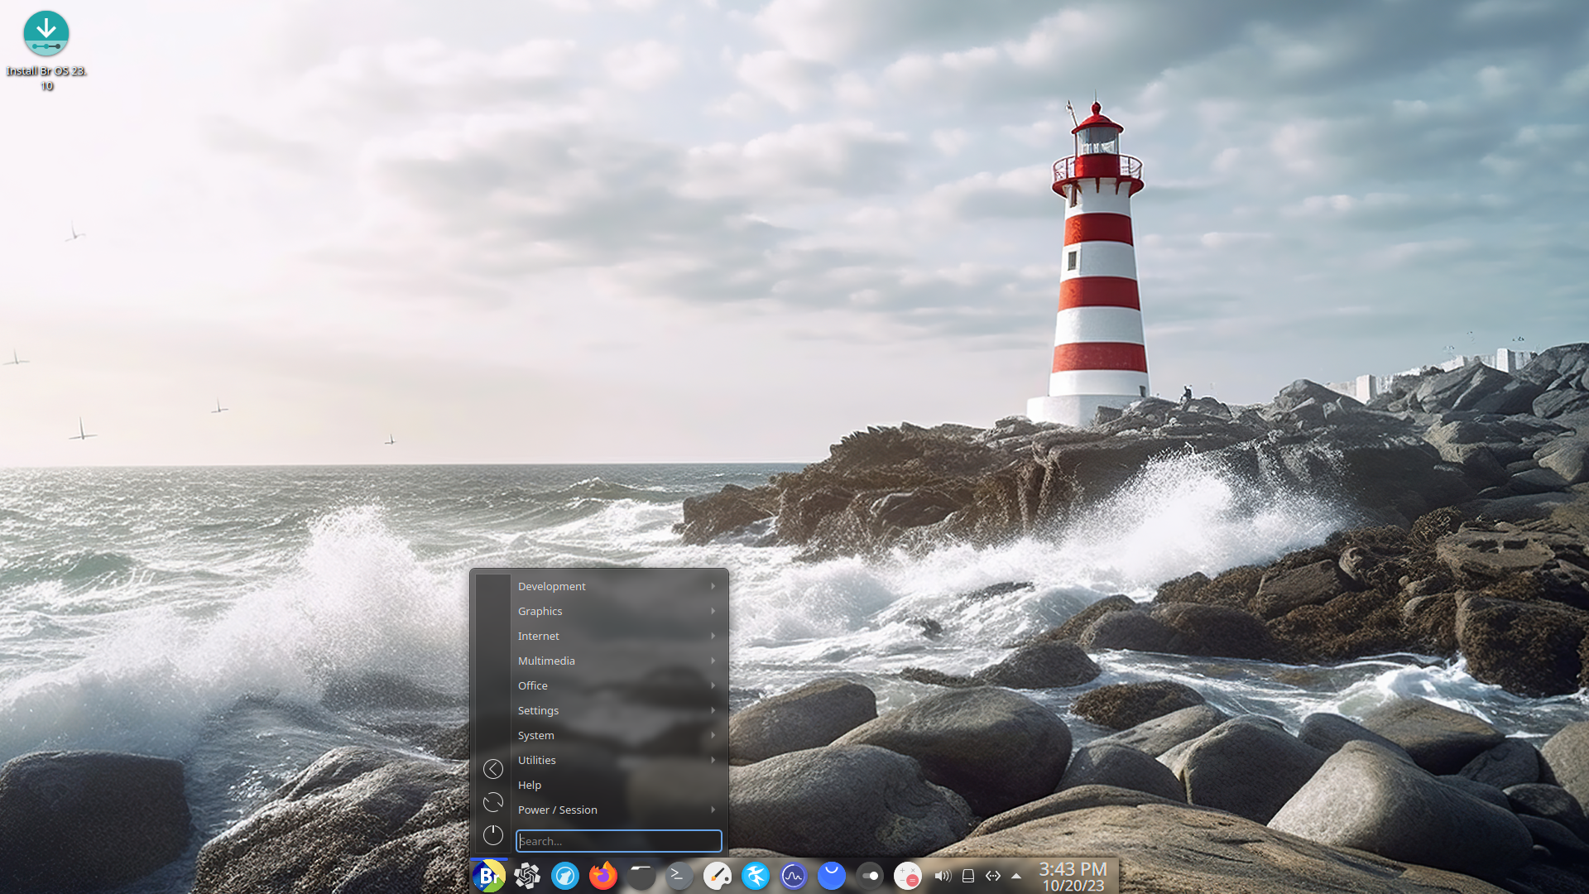The height and width of the screenshot is (894, 1589).
Task: Launch Firefox from the taskbar
Action: 603,876
